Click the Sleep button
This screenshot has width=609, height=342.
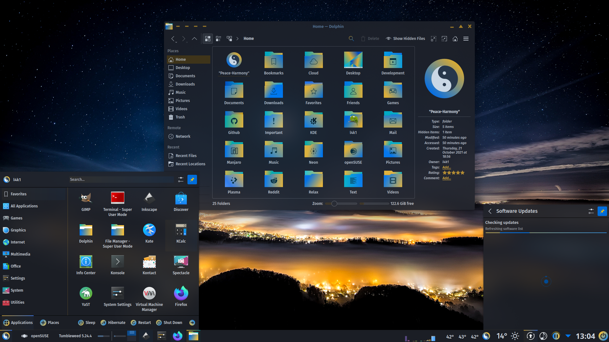pos(87,323)
